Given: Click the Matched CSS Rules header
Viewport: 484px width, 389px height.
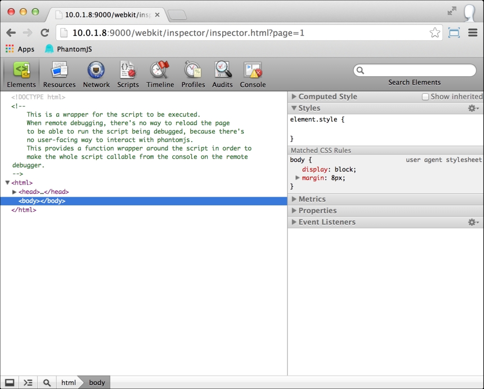Looking at the screenshot, I should click(386, 150).
